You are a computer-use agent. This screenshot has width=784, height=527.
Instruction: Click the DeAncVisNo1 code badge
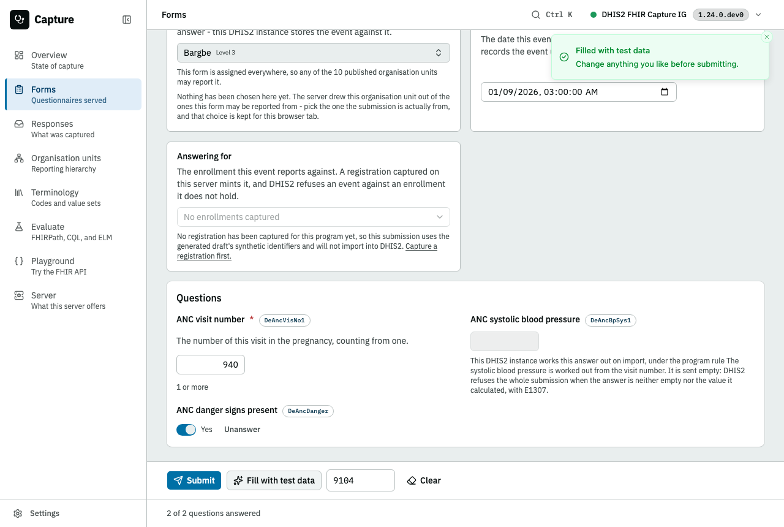point(285,320)
